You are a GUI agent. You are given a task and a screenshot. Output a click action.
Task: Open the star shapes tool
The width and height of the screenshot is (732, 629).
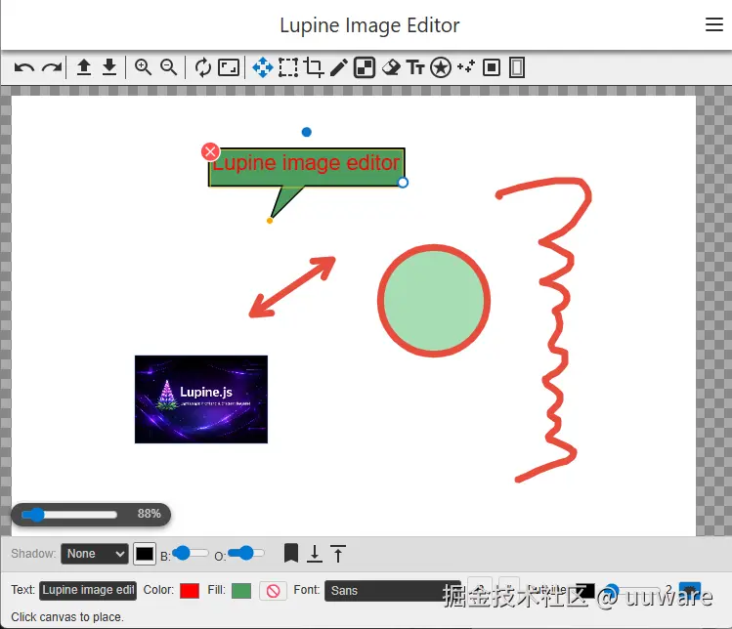[x=441, y=67]
